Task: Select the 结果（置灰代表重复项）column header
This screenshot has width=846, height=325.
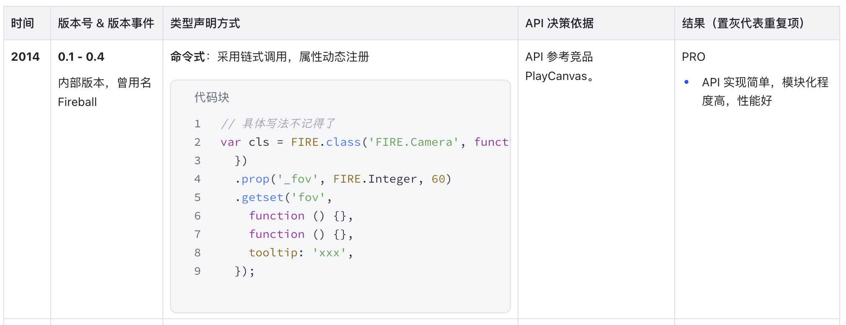Action: tap(743, 23)
